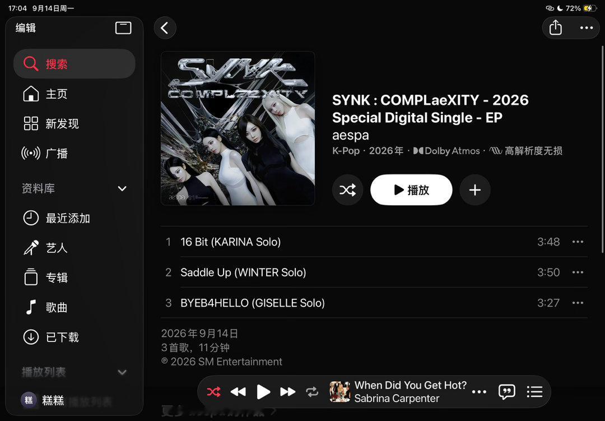Tap the Do Not Disturb moon icon
Viewport: 605px width, 421px height.
click(x=560, y=8)
